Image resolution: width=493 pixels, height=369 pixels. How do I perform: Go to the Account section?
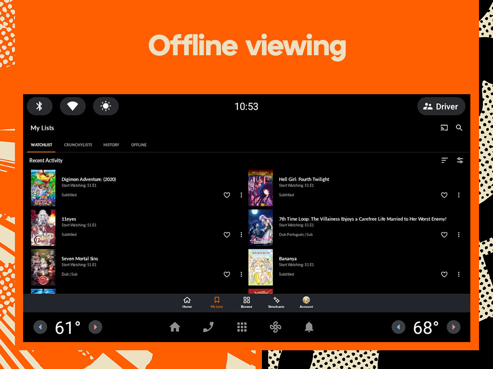[x=306, y=302]
